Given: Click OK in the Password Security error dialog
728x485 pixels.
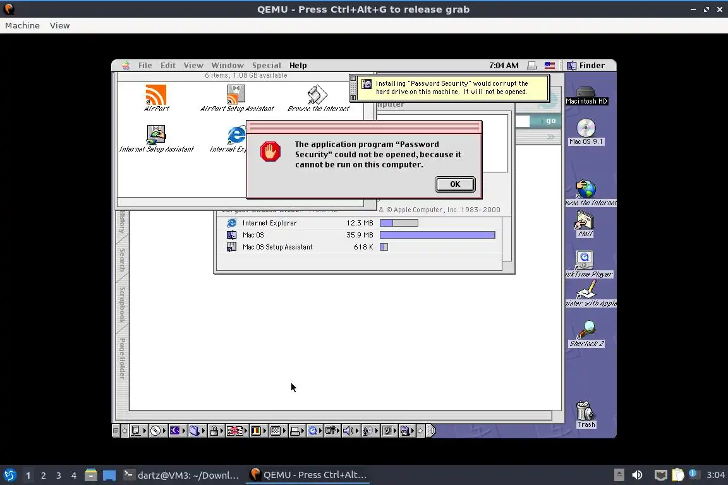Looking at the screenshot, I should pos(455,184).
